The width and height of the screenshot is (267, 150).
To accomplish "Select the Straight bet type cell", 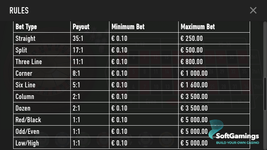I will click(x=25, y=38).
